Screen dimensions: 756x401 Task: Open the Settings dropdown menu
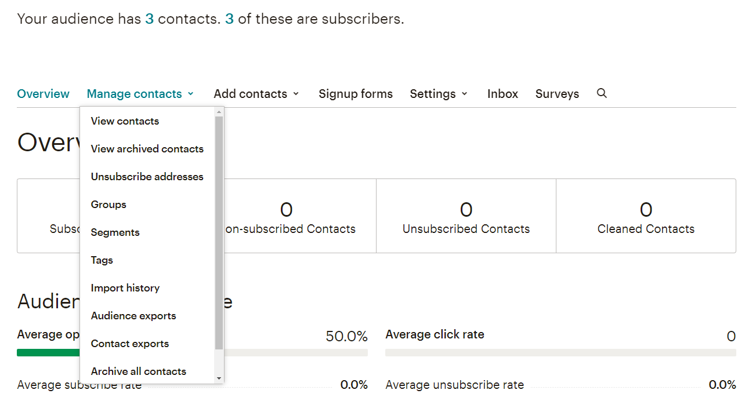click(x=438, y=94)
